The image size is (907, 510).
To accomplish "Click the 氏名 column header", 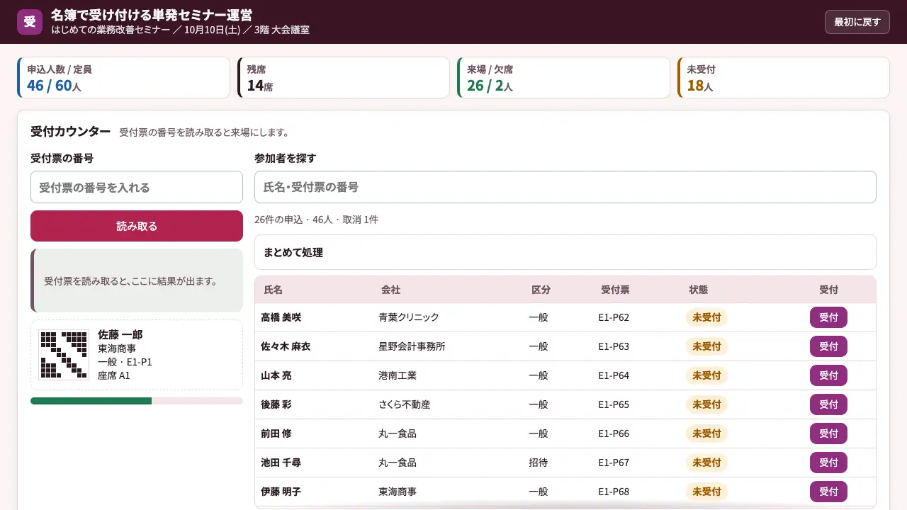I will [x=273, y=290].
